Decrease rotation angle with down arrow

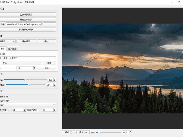(55, 86)
